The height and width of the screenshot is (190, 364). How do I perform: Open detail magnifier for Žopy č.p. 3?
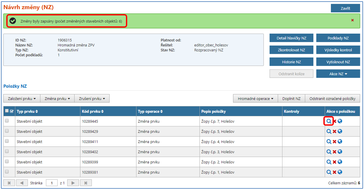(329, 152)
